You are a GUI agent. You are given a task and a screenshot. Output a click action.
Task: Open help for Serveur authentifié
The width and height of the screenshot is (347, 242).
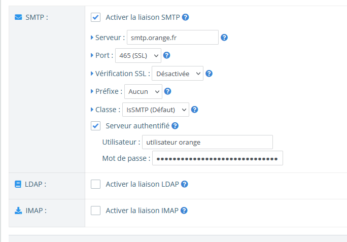pos(175,126)
